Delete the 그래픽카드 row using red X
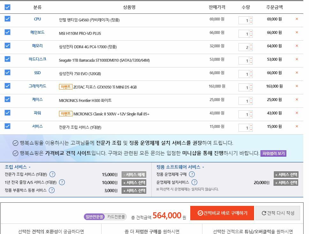The height and width of the screenshot is (234, 309). (297, 86)
